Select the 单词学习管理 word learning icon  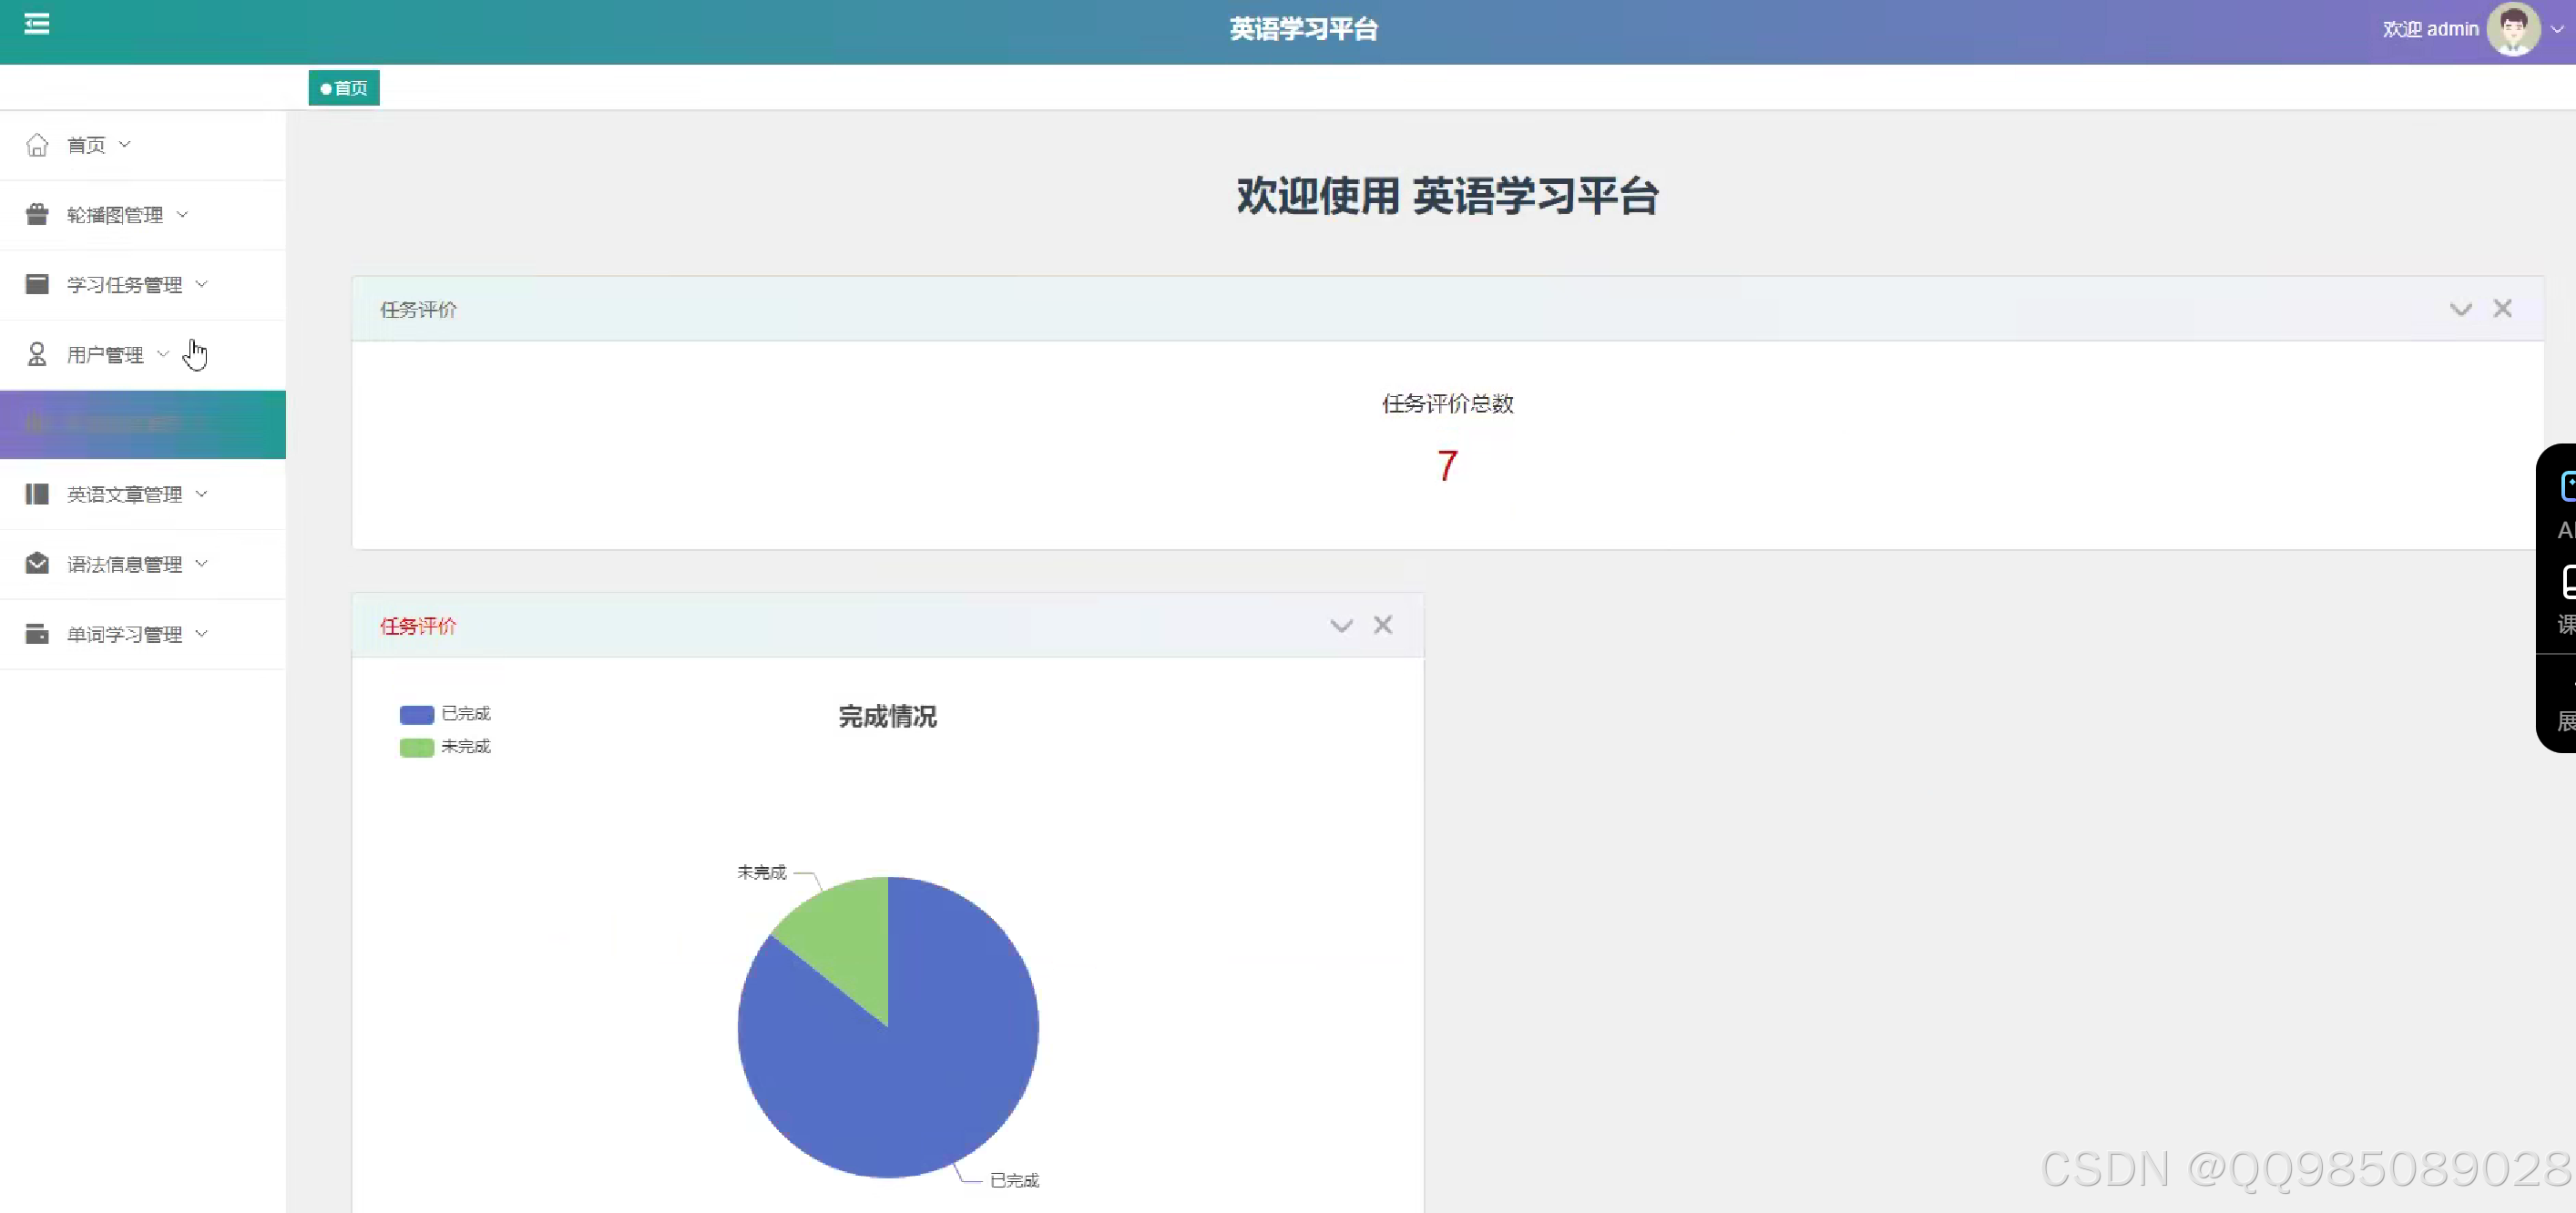click(x=38, y=633)
